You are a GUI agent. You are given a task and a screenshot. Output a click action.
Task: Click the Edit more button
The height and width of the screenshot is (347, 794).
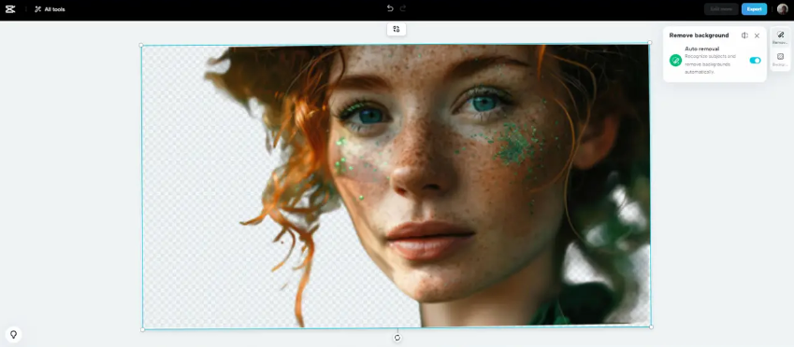[721, 9]
